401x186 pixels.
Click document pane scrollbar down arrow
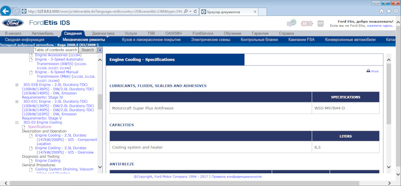(x=389, y=167)
